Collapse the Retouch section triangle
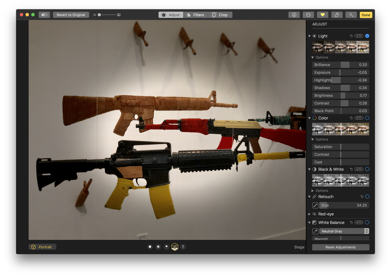 point(310,197)
